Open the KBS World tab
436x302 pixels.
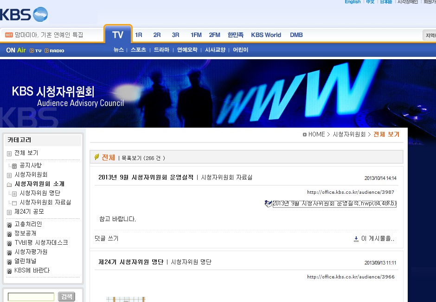point(266,35)
